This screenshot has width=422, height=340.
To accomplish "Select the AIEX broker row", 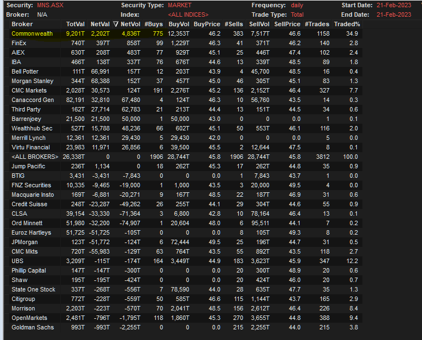I will click(186, 52).
